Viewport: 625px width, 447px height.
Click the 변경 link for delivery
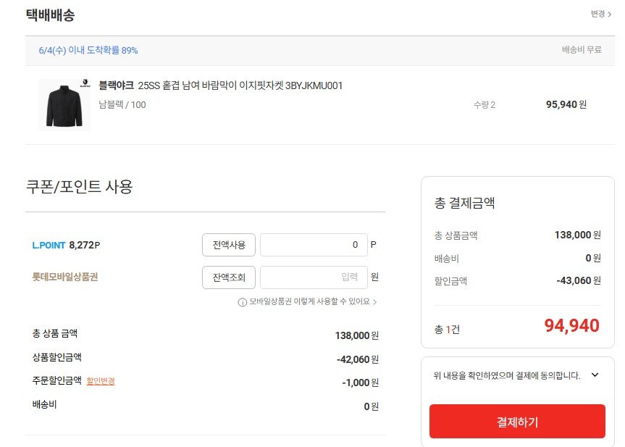pyautogui.click(x=597, y=14)
